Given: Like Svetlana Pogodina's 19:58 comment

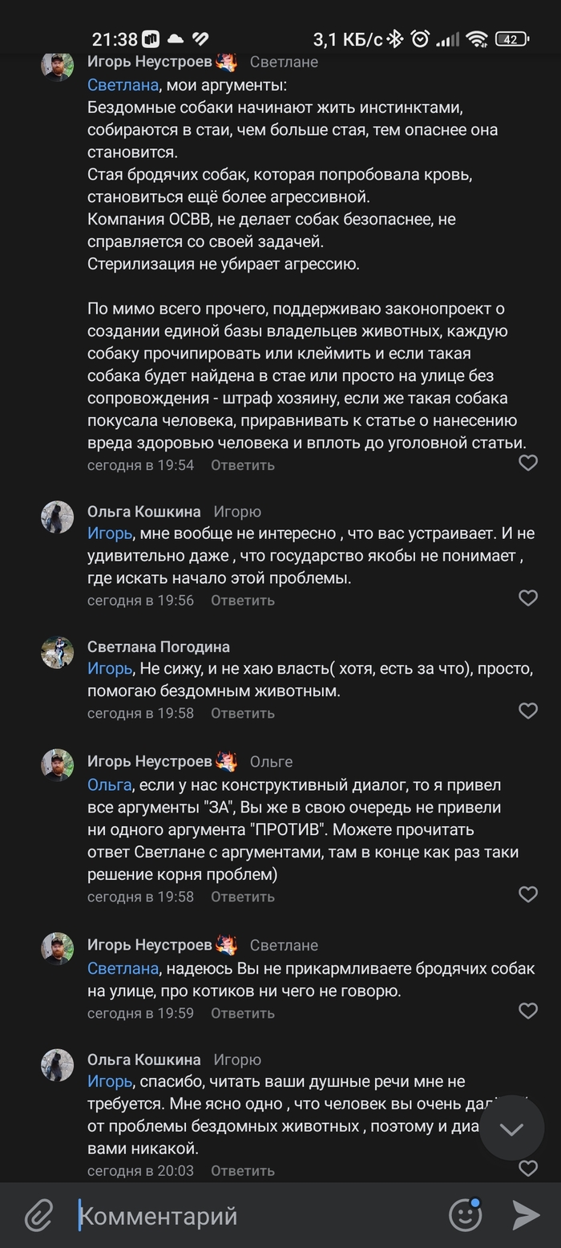Looking at the screenshot, I should 527,711.
